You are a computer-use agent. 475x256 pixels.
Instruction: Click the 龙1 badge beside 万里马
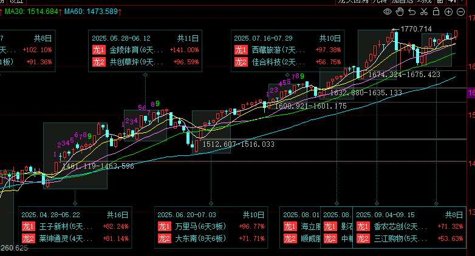[165, 226]
